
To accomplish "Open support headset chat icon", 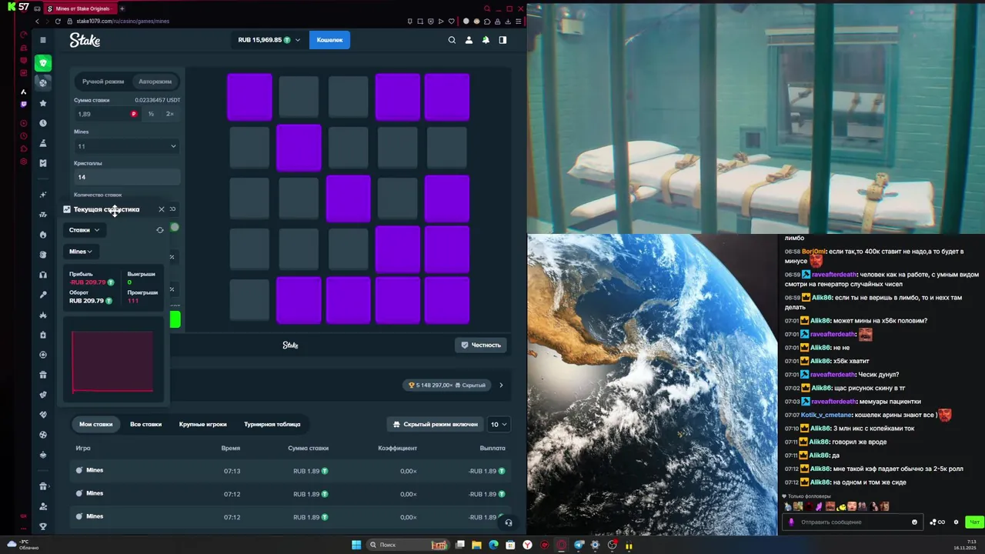I will coord(508,522).
